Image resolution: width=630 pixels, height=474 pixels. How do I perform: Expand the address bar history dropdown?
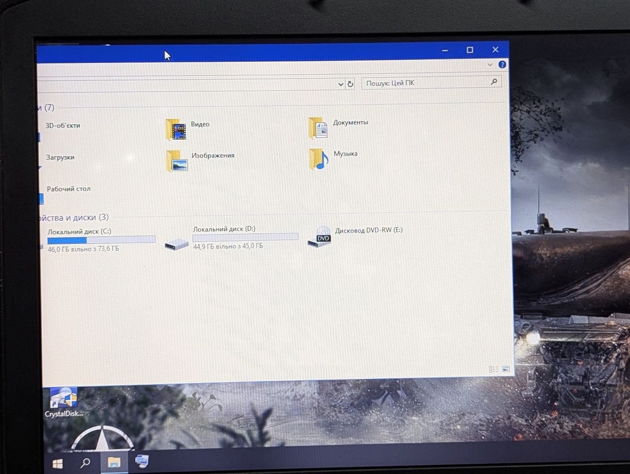(341, 84)
